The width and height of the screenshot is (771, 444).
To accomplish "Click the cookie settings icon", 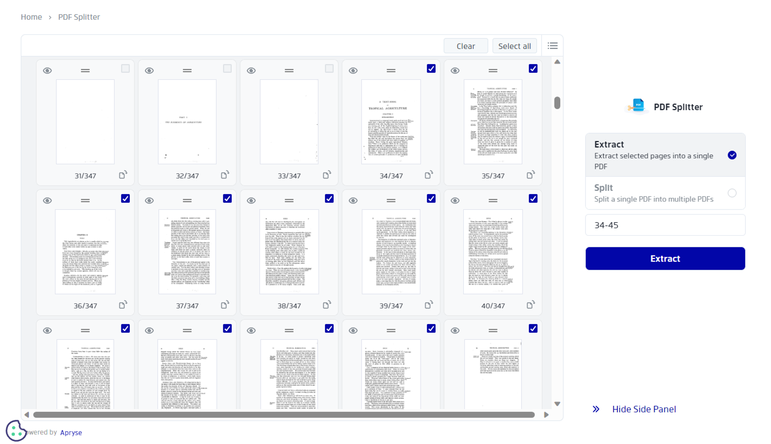I will pos(15,431).
